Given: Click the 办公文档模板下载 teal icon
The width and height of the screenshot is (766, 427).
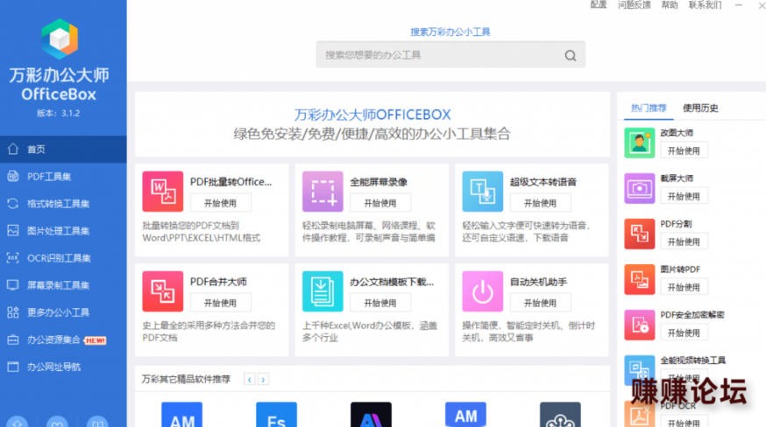Looking at the screenshot, I should (x=323, y=291).
